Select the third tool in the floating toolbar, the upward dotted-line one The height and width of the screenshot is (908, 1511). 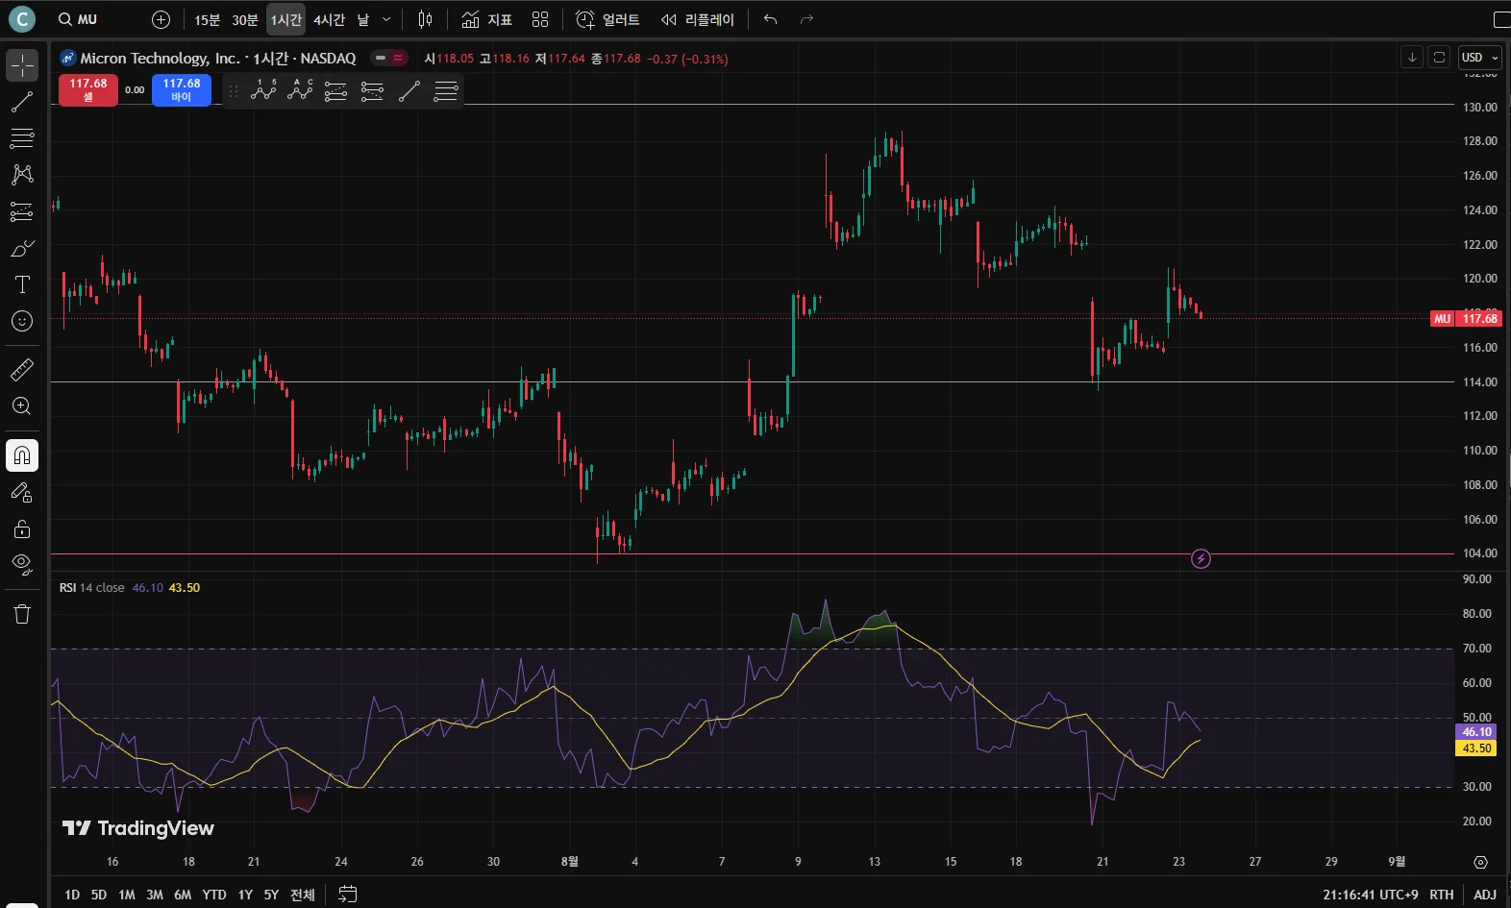point(335,91)
